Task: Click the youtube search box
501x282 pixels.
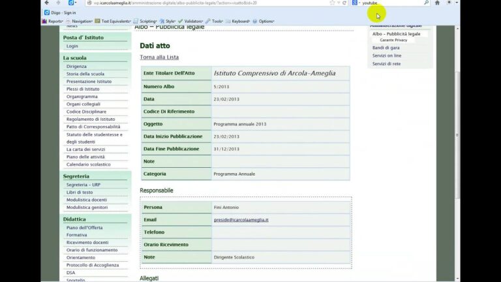Action: click(392, 3)
